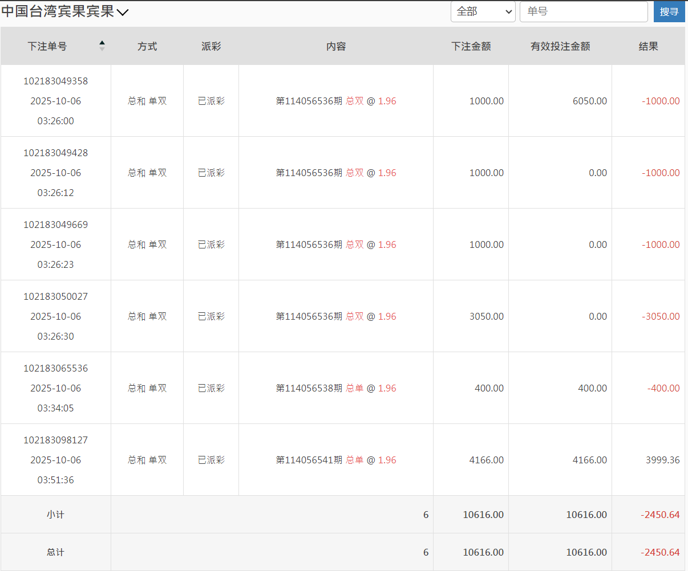Select order number 102183098127

55,439
